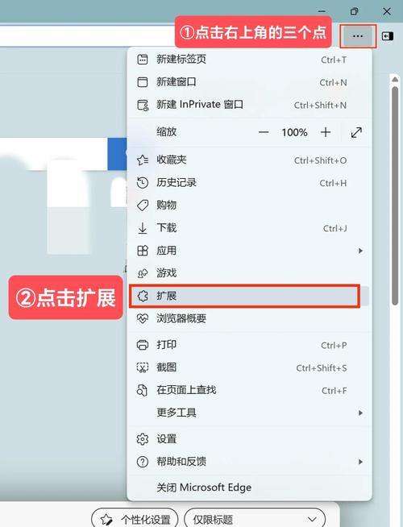Expand 帮助和反馈 submenu arrow

[x=360, y=462]
